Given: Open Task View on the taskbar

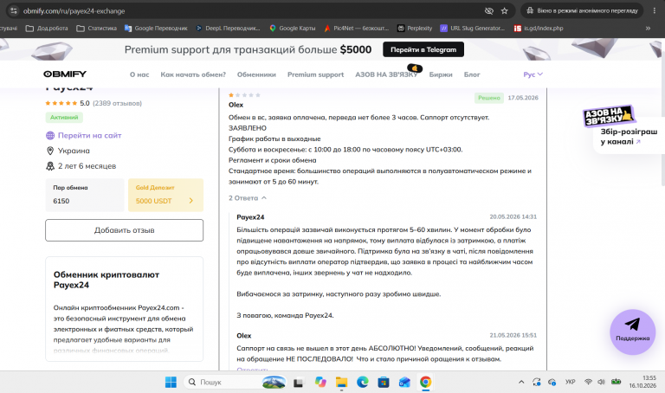Looking at the screenshot, I should (299, 383).
